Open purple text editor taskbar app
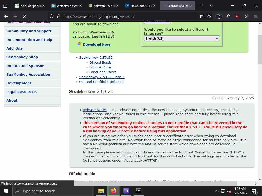Viewport: 262px width, 196px height. (x=126, y=191)
